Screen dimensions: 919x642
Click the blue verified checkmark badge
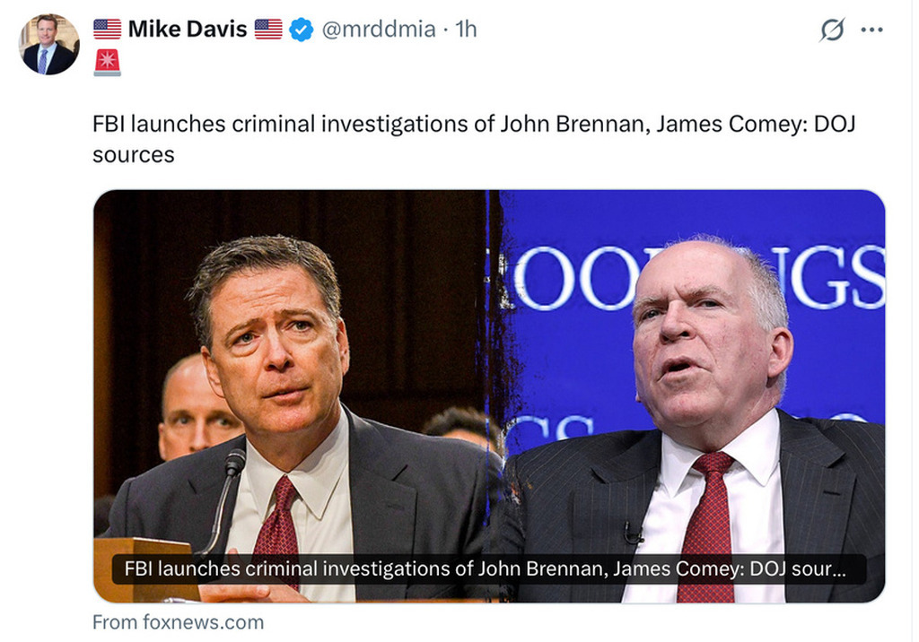click(x=301, y=30)
